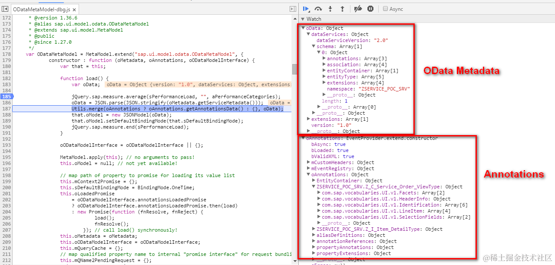Expand association: Array[4]

click(x=324, y=65)
